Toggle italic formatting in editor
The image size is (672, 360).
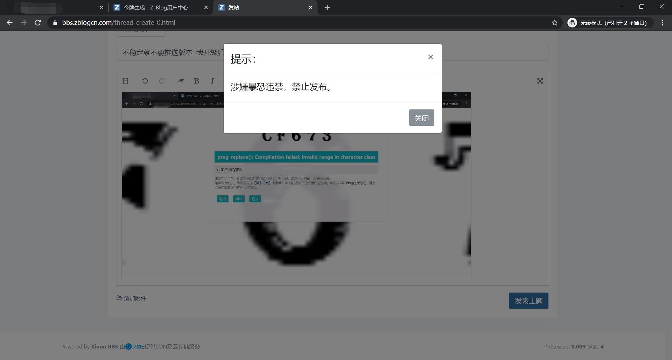pos(212,81)
